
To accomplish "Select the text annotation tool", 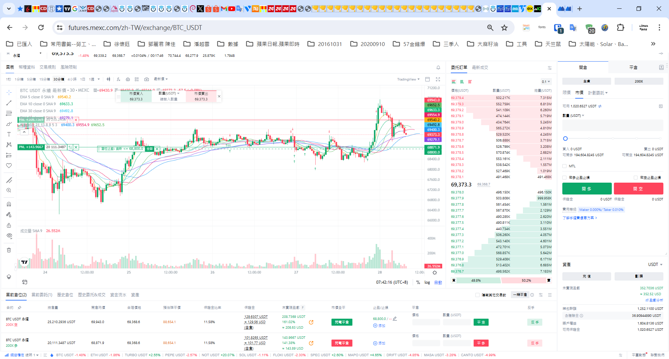I will [x=9, y=134].
